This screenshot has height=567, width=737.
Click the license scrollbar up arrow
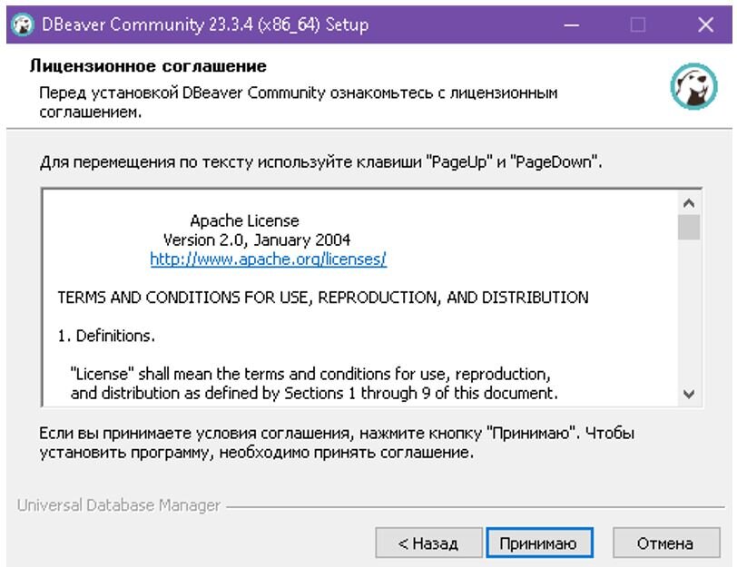click(x=689, y=203)
